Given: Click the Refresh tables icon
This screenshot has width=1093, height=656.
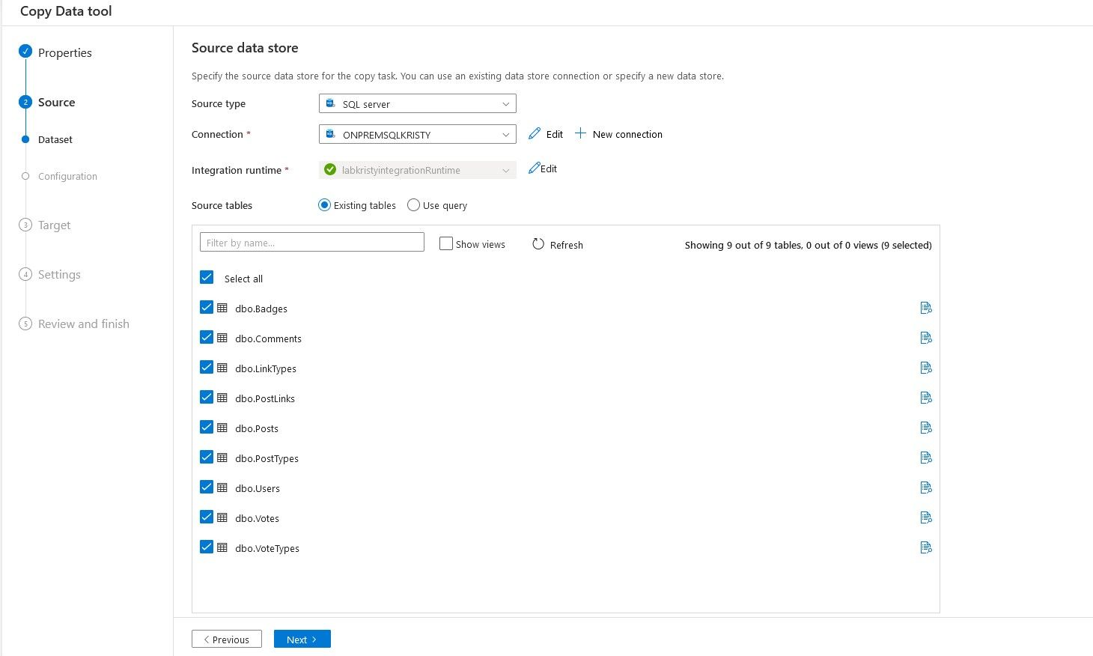Looking at the screenshot, I should pos(538,244).
